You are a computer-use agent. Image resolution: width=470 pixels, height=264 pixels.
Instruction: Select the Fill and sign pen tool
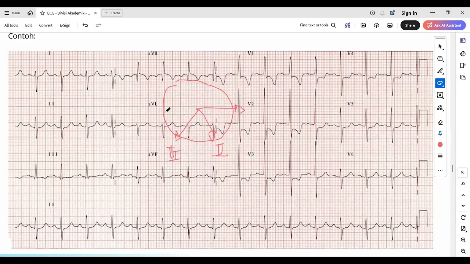440,108
